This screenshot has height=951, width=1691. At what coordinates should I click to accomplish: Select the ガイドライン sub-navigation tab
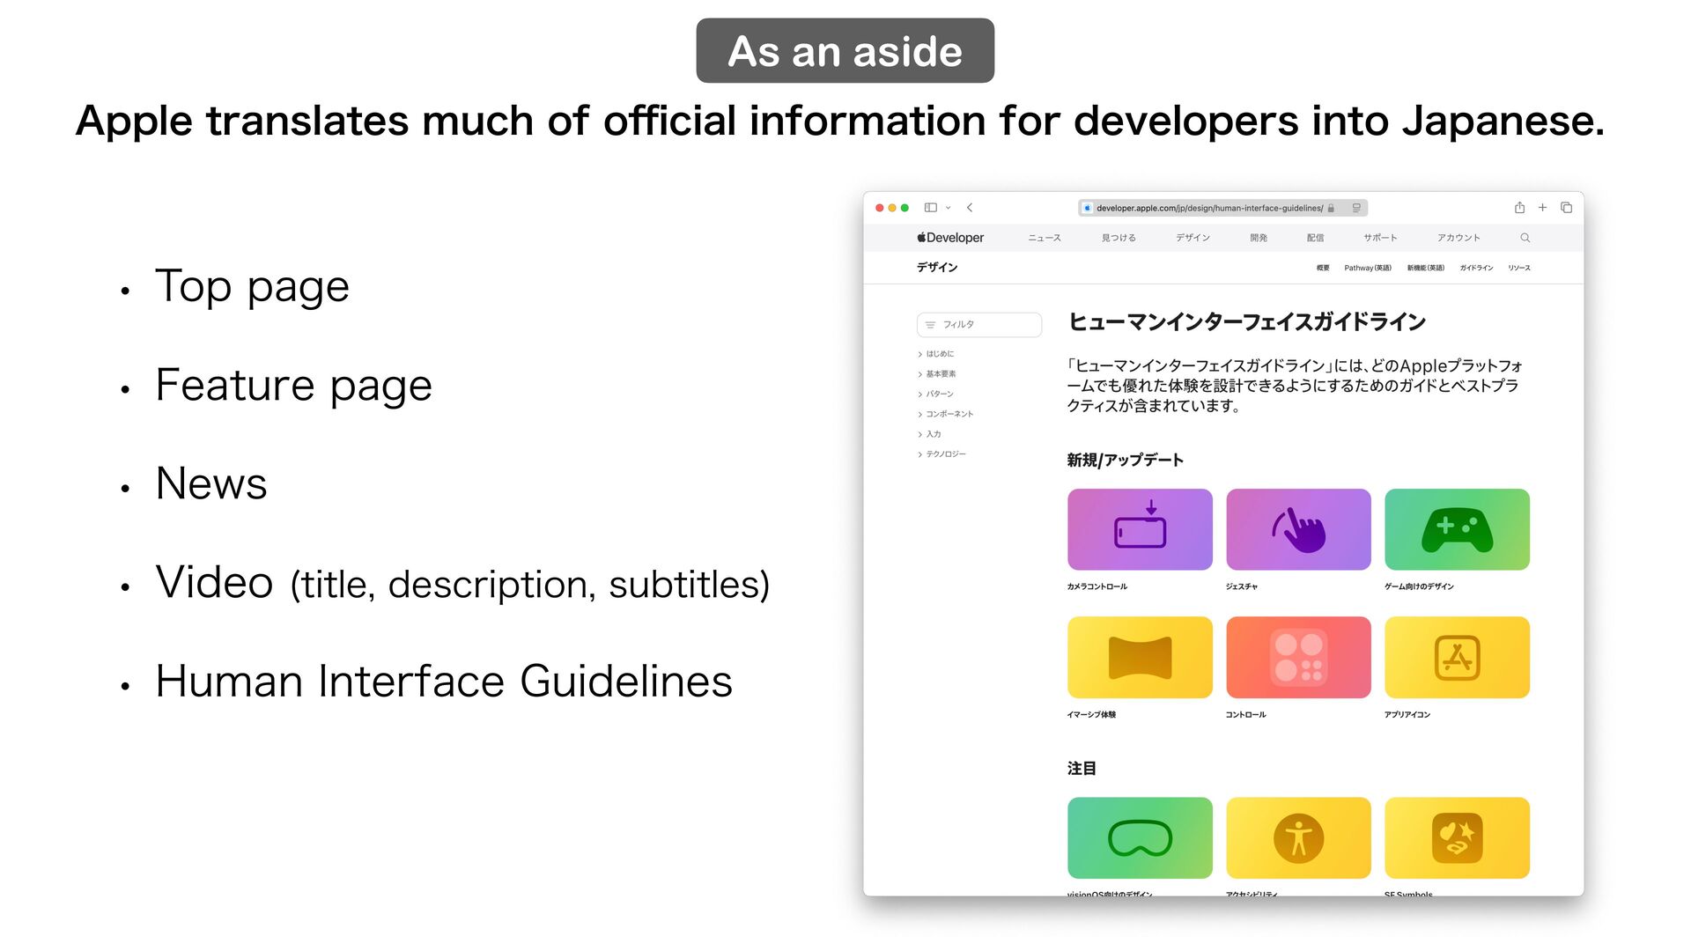pos(1476,268)
